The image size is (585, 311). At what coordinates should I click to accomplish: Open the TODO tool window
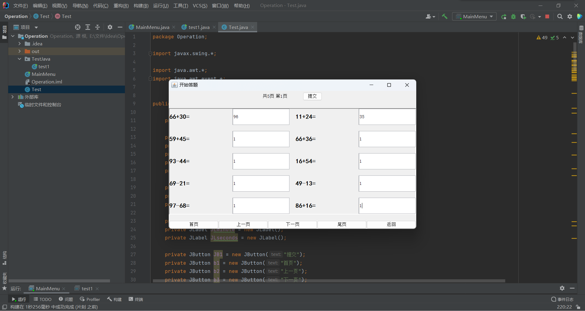pos(42,299)
